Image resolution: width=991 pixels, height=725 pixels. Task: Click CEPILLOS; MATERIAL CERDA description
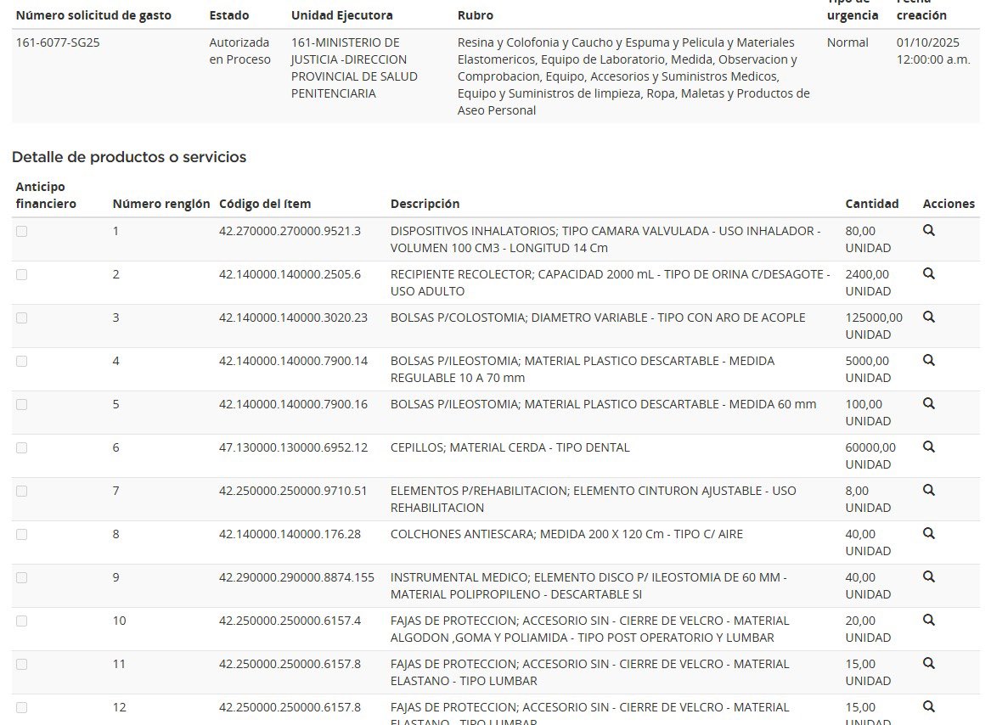point(510,447)
